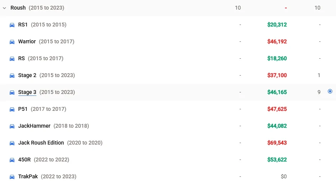The height and width of the screenshot is (181, 336).
Task: Click the car icon beside Jack Roush Edition
Action: coord(12,143)
